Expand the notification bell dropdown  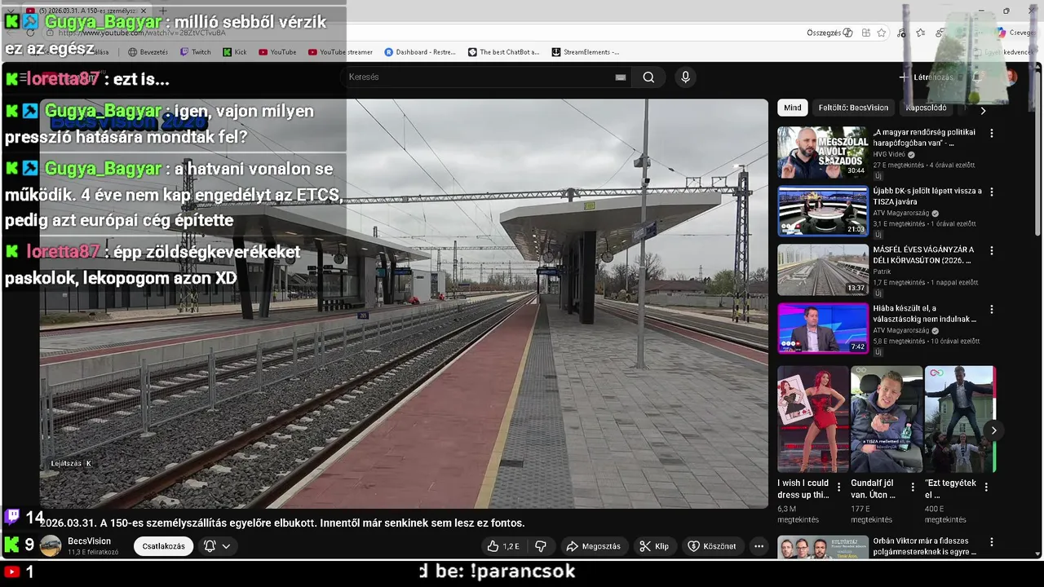[x=217, y=546]
